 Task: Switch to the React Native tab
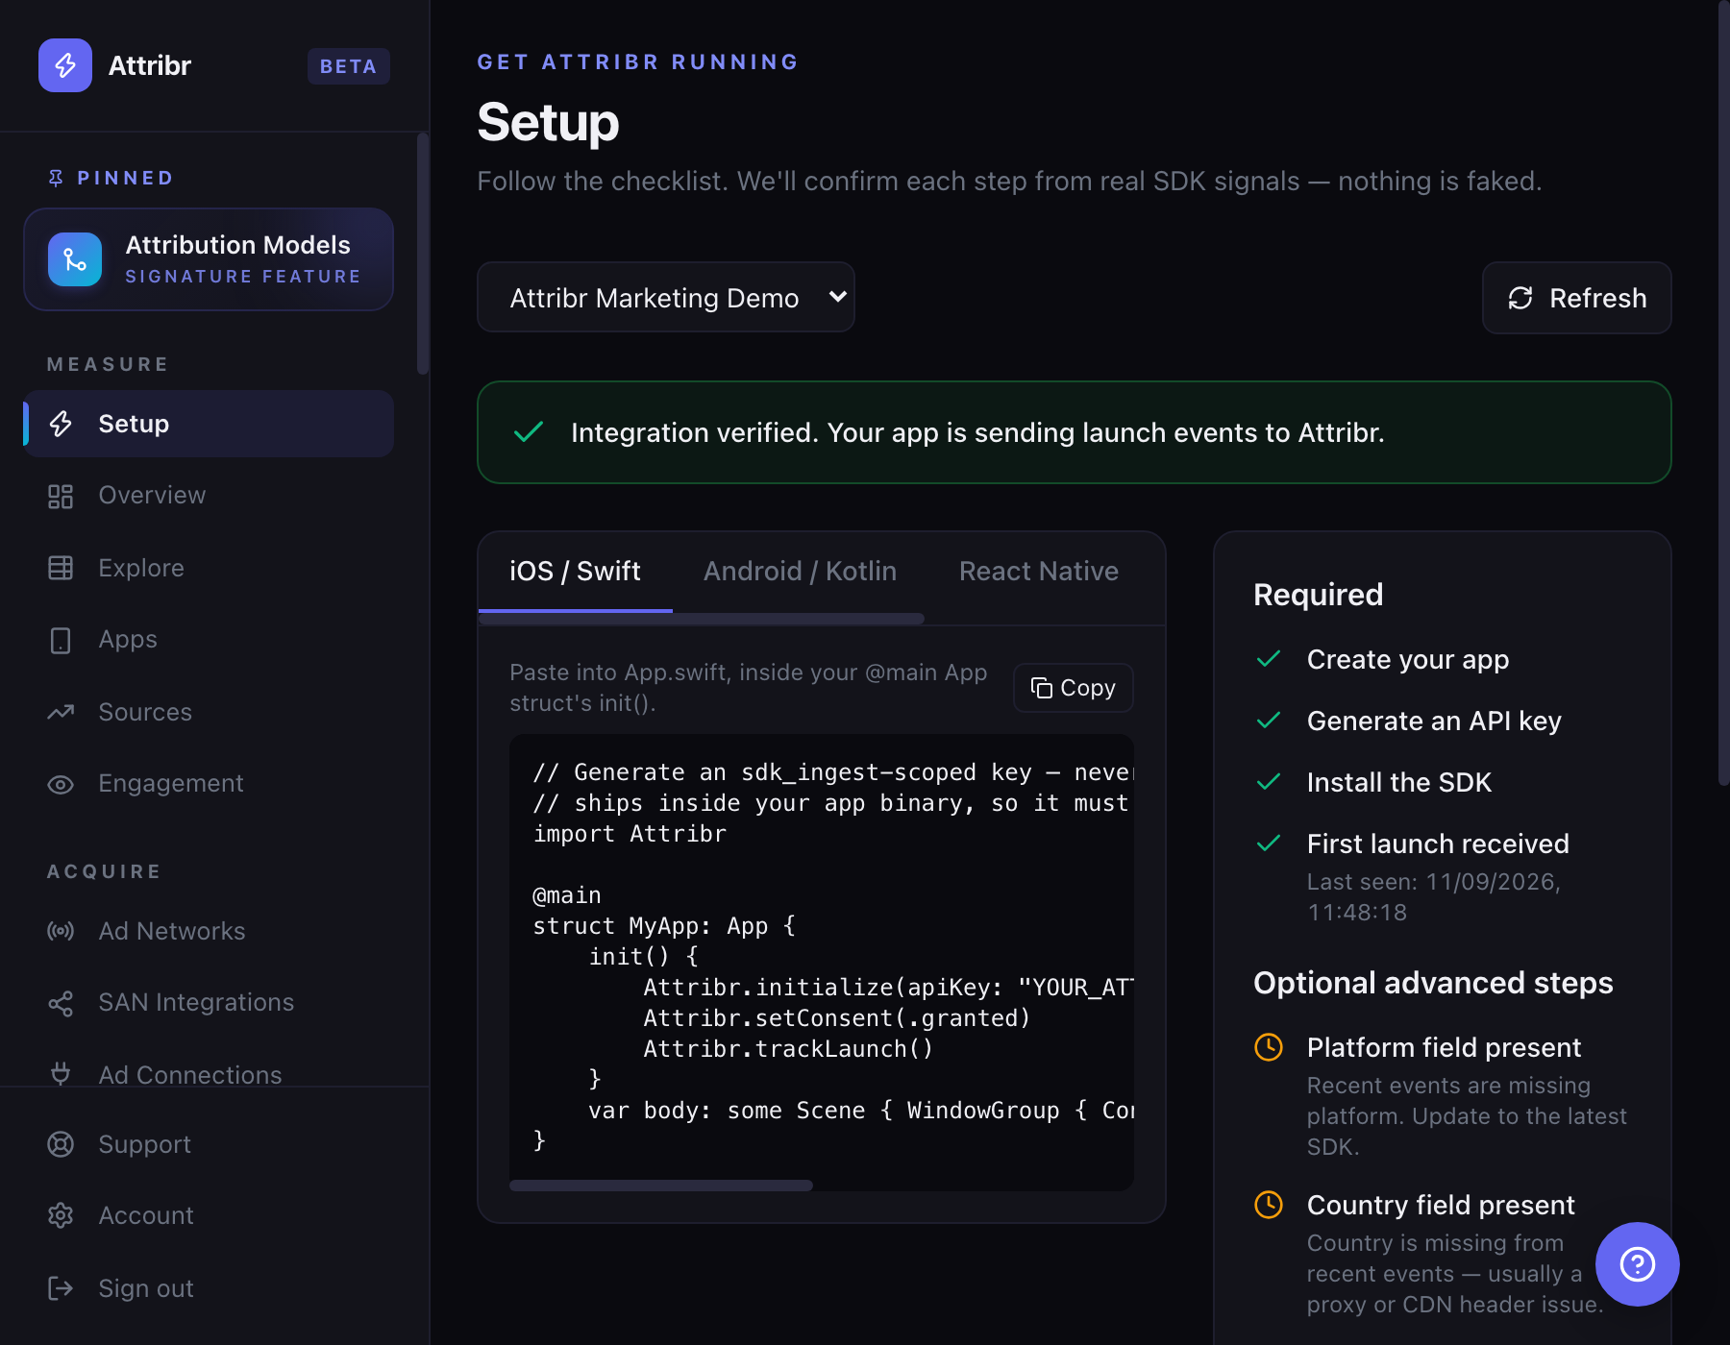1039,571
